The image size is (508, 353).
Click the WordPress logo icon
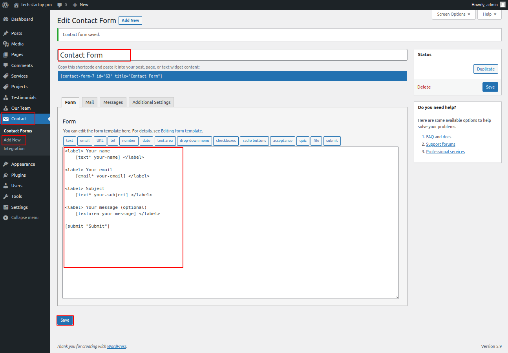[x=5, y=5]
